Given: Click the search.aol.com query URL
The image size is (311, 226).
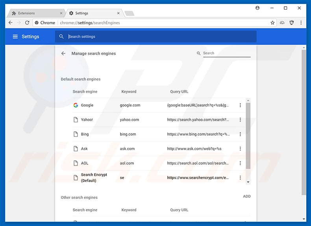Looking at the screenshot, I should point(198,163).
